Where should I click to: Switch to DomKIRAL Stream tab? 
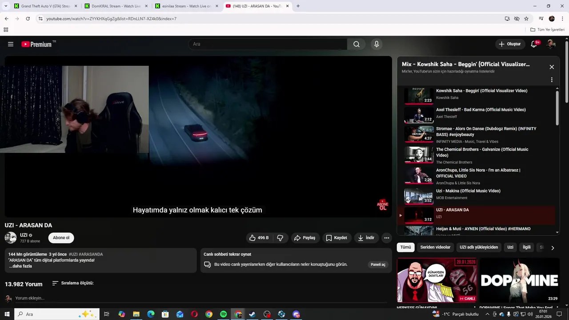click(116, 6)
